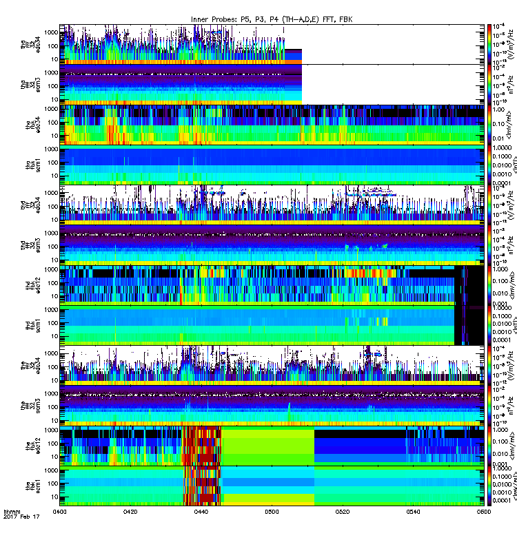Click the "tha fff 32 edc34" panel label
This screenshot has width=517, height=551.
click(30, 44)
